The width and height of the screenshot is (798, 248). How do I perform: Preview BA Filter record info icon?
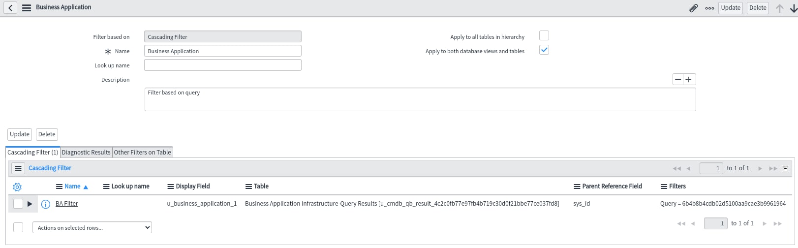(x=46, y=204)
